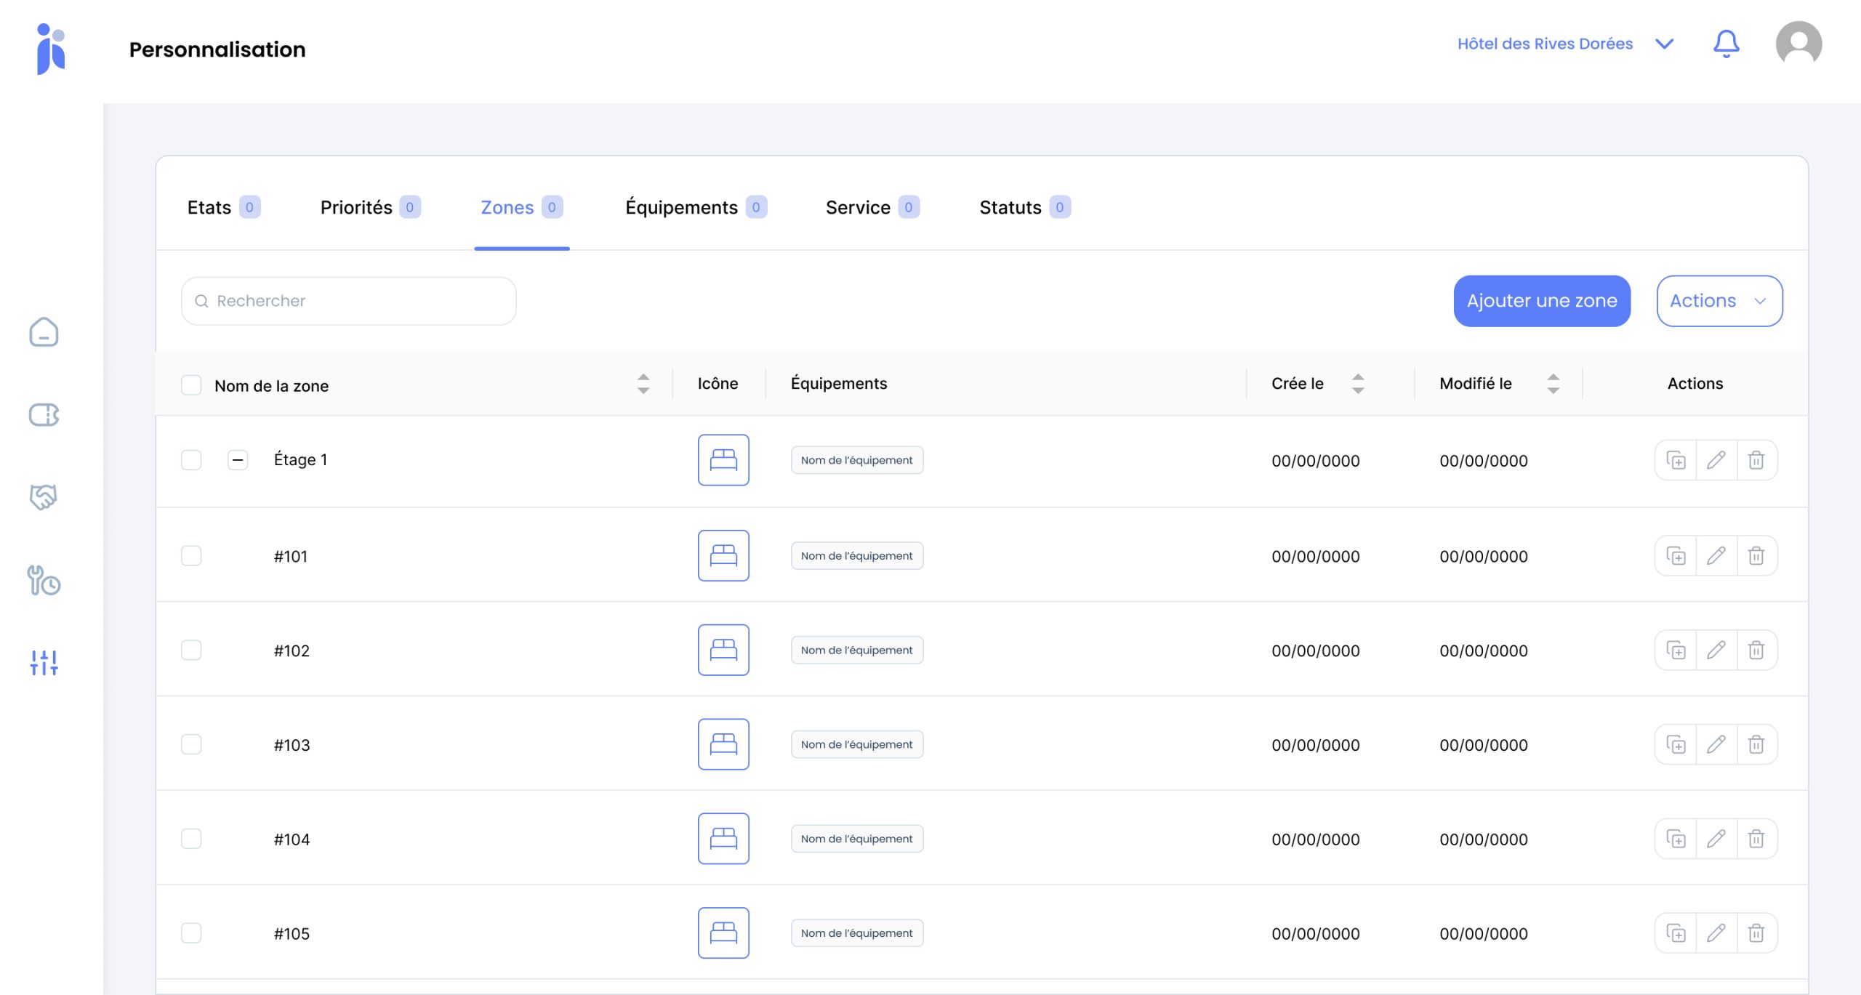
Task: Collapse the Étage 1 tree row
Action: (x=238, y=460)
